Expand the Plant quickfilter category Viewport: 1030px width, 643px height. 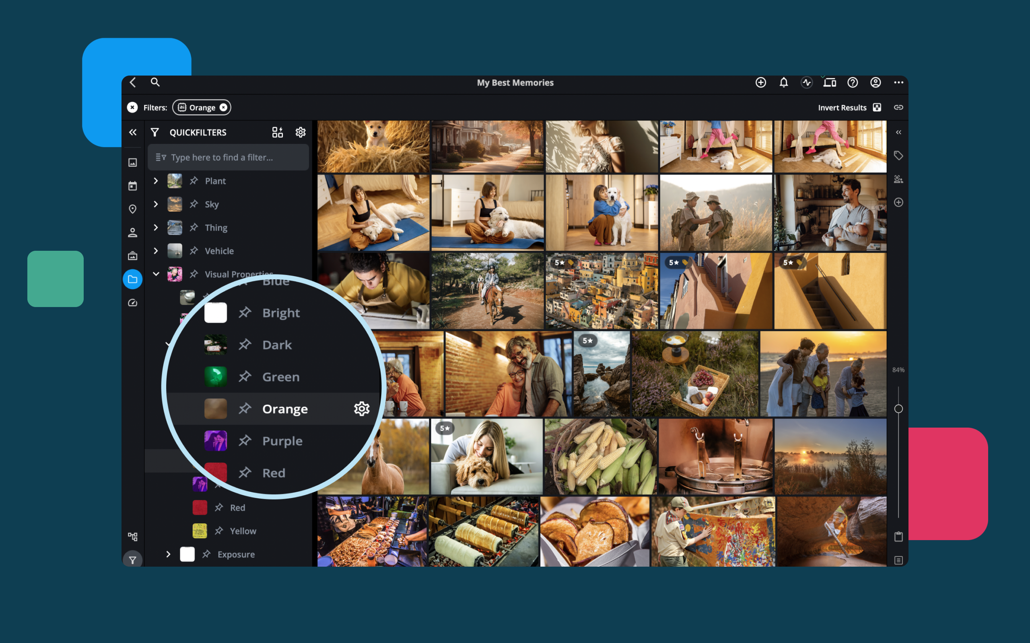point(155,180)
